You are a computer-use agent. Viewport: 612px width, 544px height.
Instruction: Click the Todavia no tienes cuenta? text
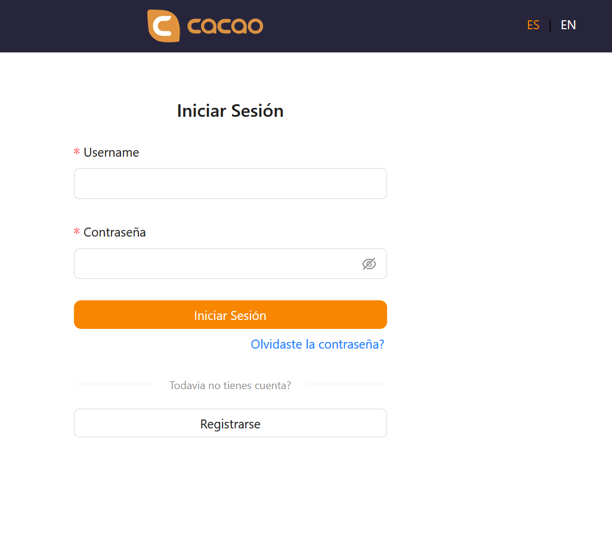point(230,386)
